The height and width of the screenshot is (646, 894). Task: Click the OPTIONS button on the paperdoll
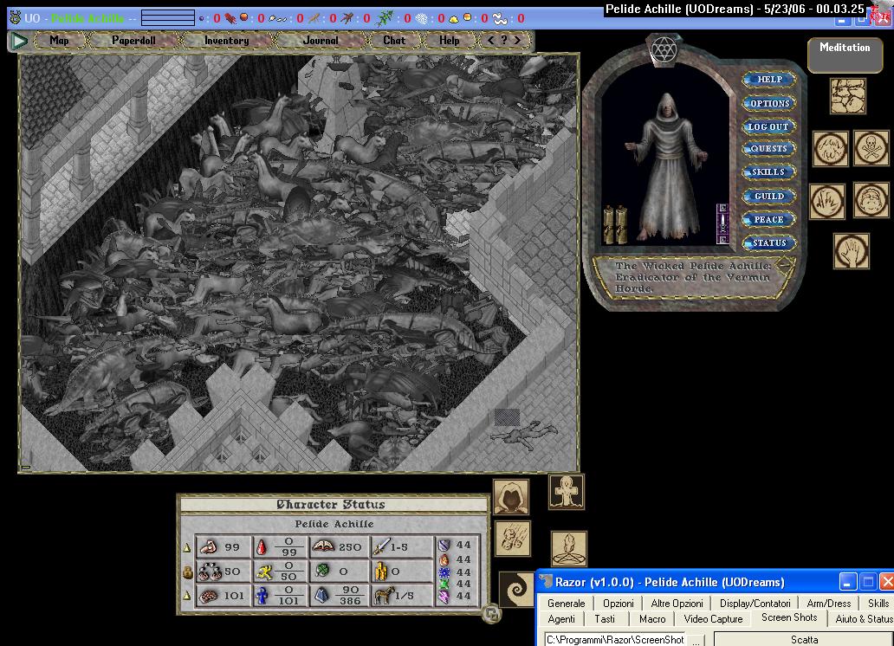pos(769,103)
